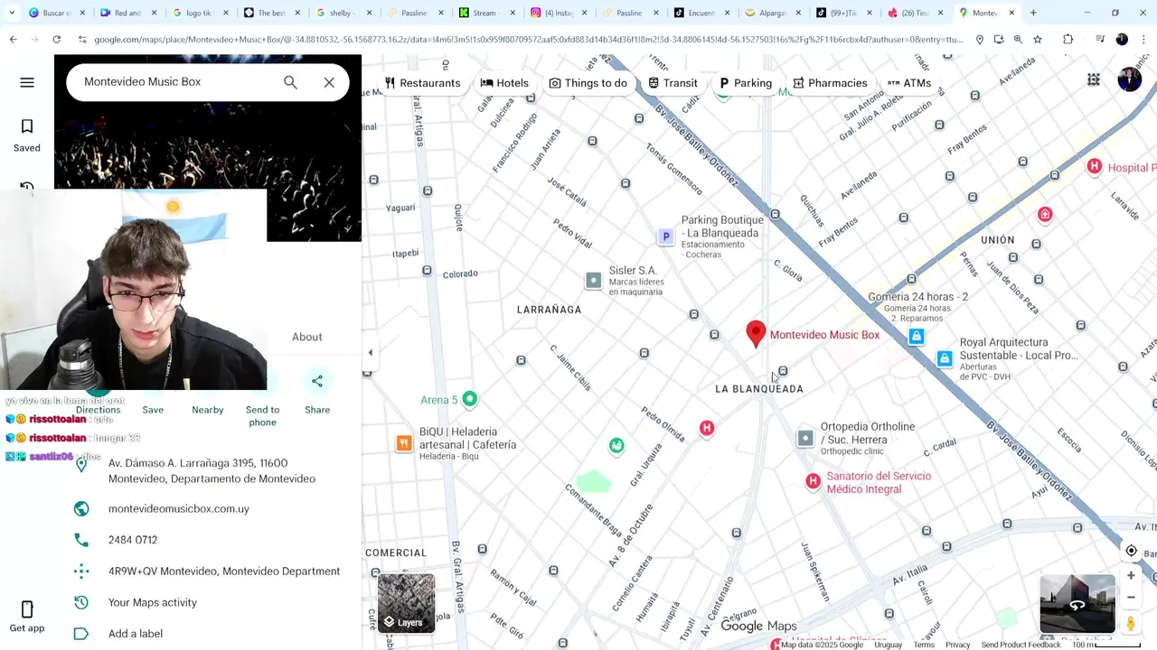1157x650 pixels.
Task: Open the Saved places panel
Action: coord(27,135)
